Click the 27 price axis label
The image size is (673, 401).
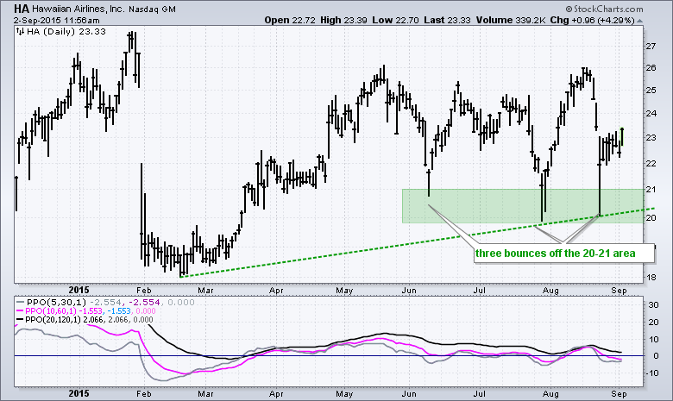(x=651, y=47)
